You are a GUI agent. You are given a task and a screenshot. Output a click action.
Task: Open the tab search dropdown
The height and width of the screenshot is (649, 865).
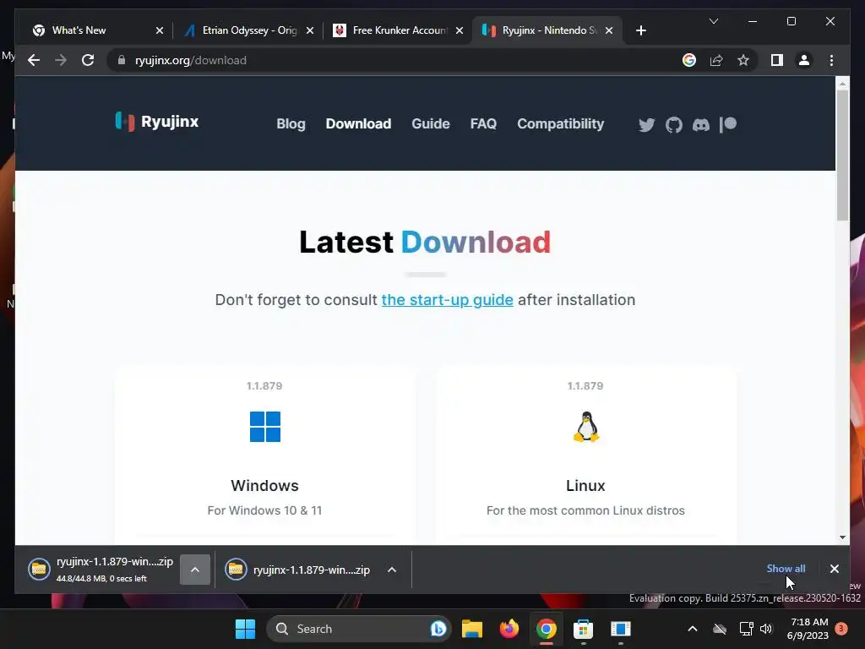(713, 21)
